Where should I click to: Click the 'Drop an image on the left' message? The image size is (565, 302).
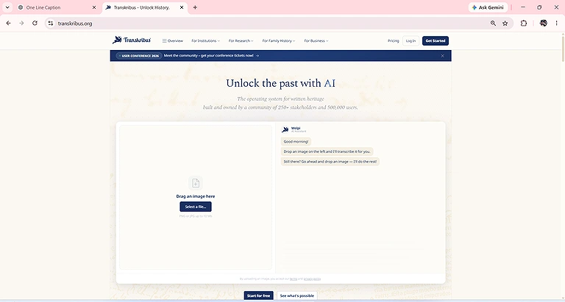[x=327, y=151]
